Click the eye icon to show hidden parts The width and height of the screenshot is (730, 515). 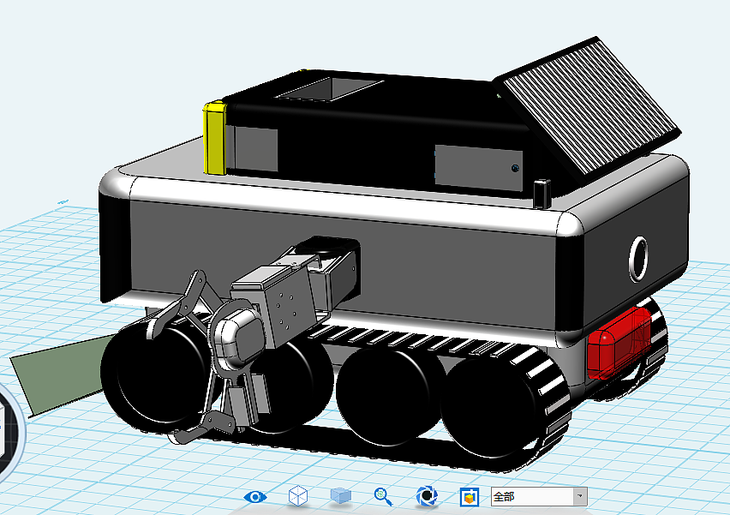(x=254, y=495)
